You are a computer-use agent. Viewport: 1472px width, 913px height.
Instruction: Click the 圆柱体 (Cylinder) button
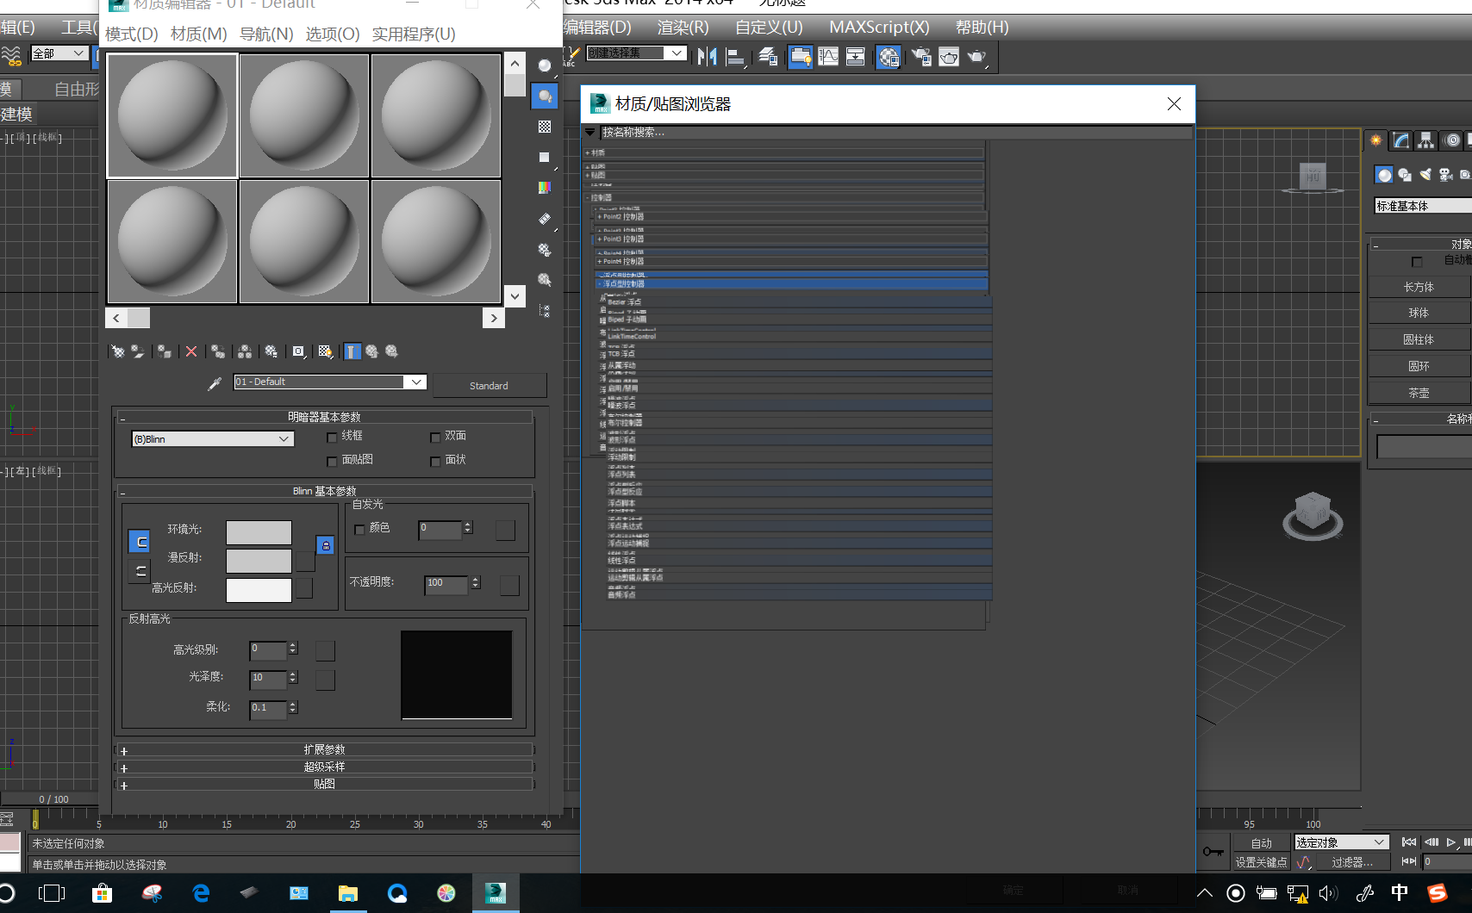(x=1419, y=339)
